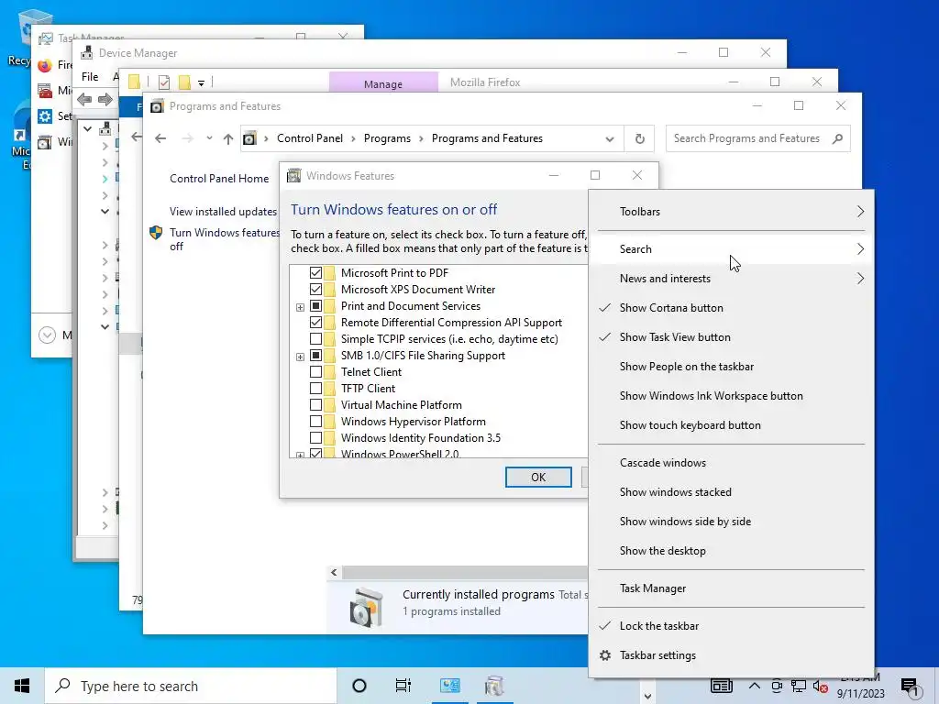Click the Programs and Features title bar icon

[x=157, y=106]
